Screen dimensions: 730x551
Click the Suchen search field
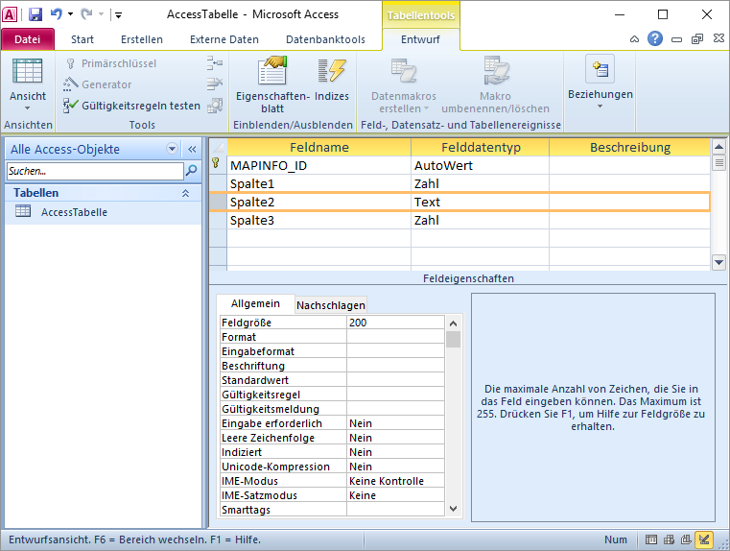click(95, 171)
